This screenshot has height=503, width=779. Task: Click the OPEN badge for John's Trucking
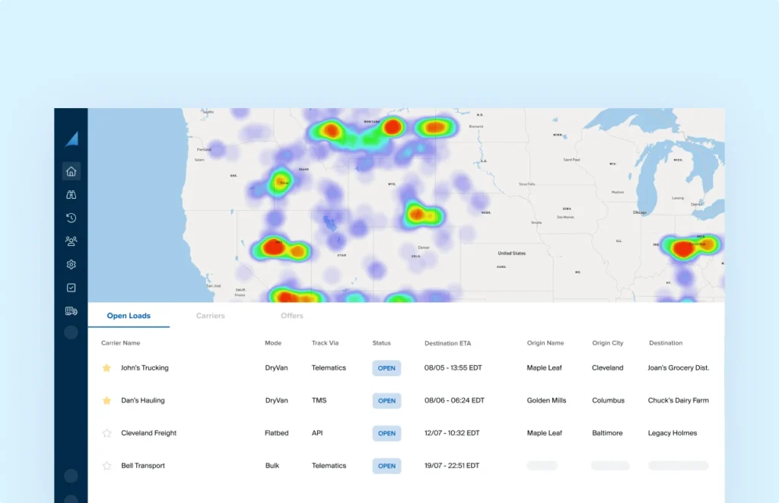point(386,368)
